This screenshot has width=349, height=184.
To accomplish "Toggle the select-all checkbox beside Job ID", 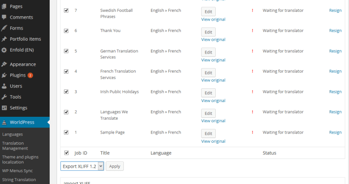I will (66, 153).
